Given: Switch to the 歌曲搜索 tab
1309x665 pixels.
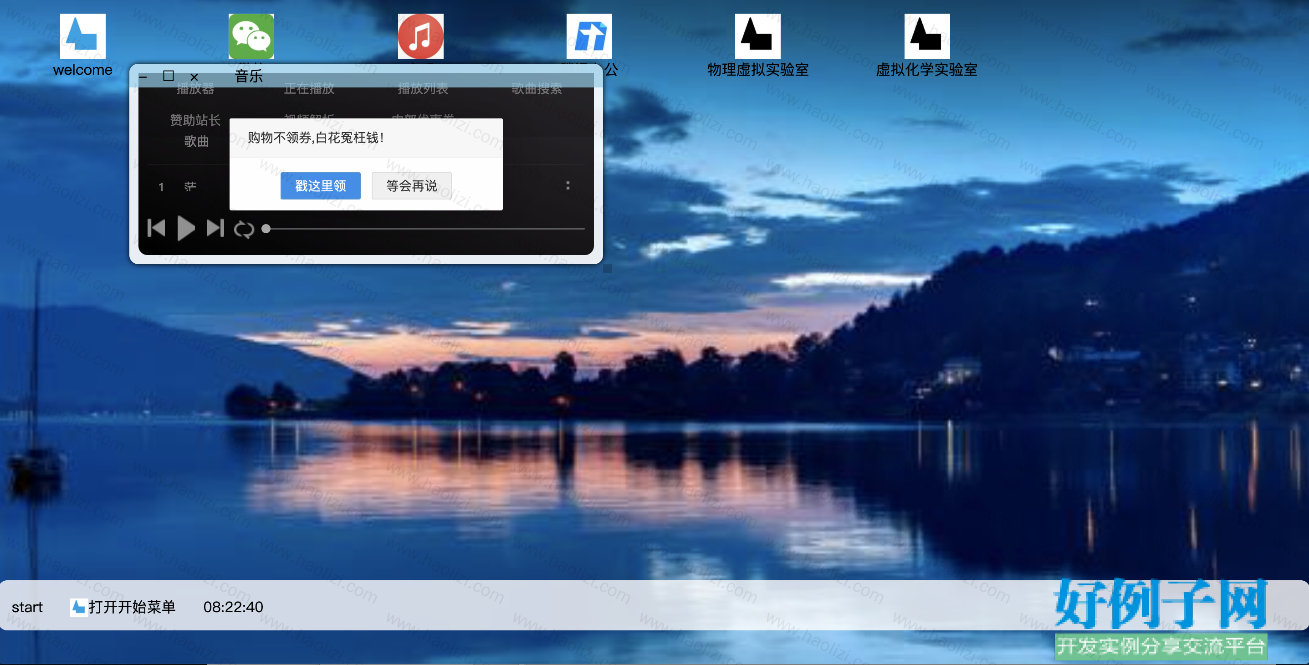Looking at the screenshot, I should pos(537,89).
